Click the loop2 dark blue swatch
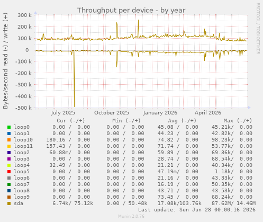Viewport: 263px width, 222px height. (9, 153)
